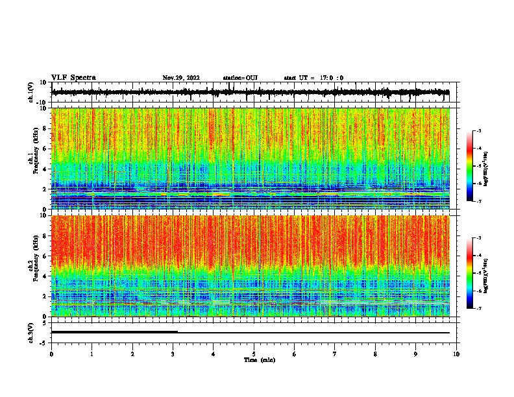Image resolution: width=514 pixels, height=397 pixels.
Task: Select the date text "Nov.29, 2022"
Action: click(x=181, y=78)
